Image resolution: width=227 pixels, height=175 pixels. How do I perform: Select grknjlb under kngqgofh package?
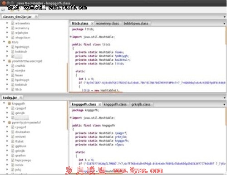(x=20, y=113)
